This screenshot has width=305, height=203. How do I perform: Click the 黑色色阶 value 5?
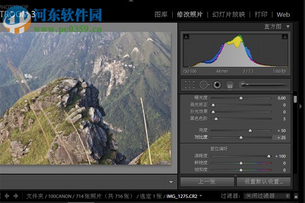pos(284,119)
